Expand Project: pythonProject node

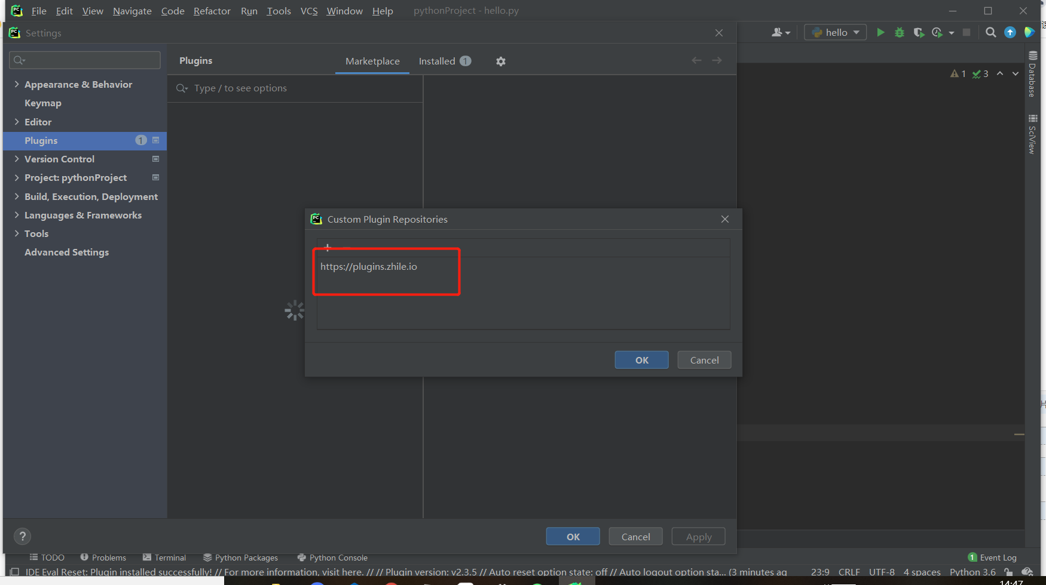tap(17, 177)
